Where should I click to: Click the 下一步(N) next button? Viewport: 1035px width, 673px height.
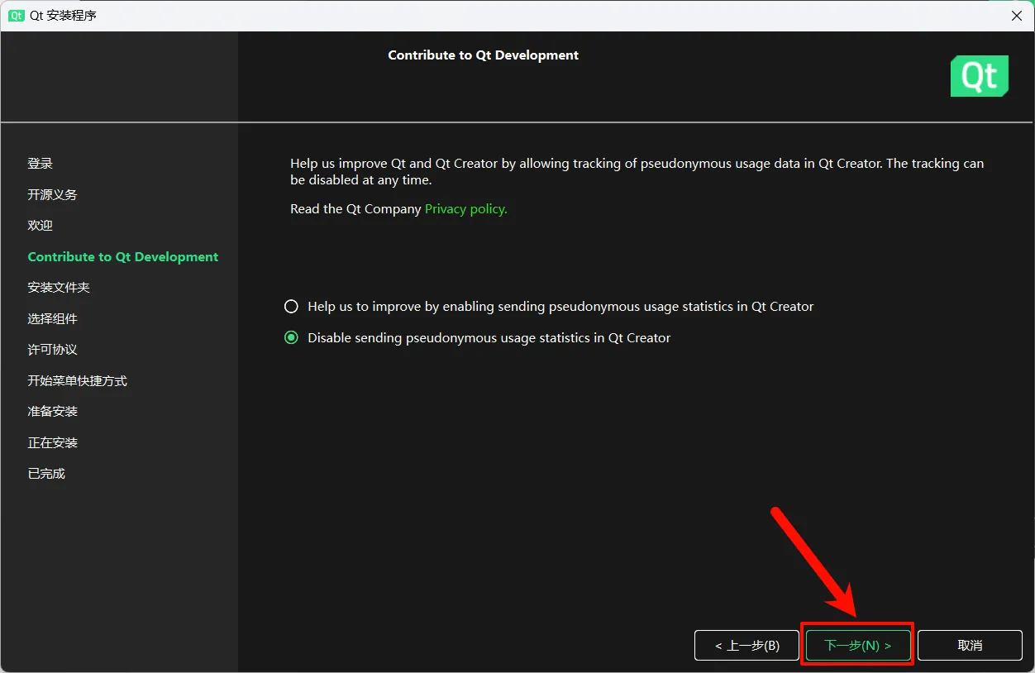(x=857, y=646)
